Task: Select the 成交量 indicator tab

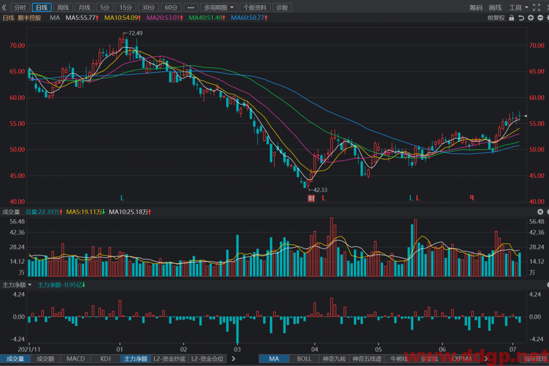Action: click(15, 358)
